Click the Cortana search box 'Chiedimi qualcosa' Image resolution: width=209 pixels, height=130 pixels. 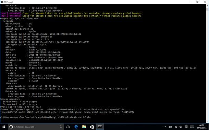(x=36, y=127)
